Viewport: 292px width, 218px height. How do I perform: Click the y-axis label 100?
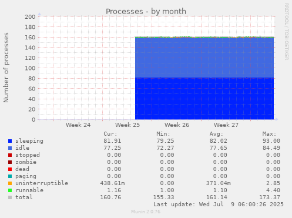[30, 68]
